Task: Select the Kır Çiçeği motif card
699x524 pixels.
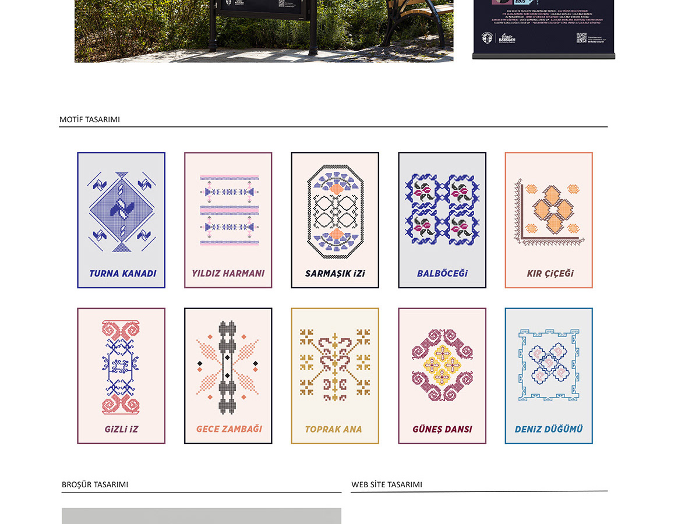Action: 549,220
